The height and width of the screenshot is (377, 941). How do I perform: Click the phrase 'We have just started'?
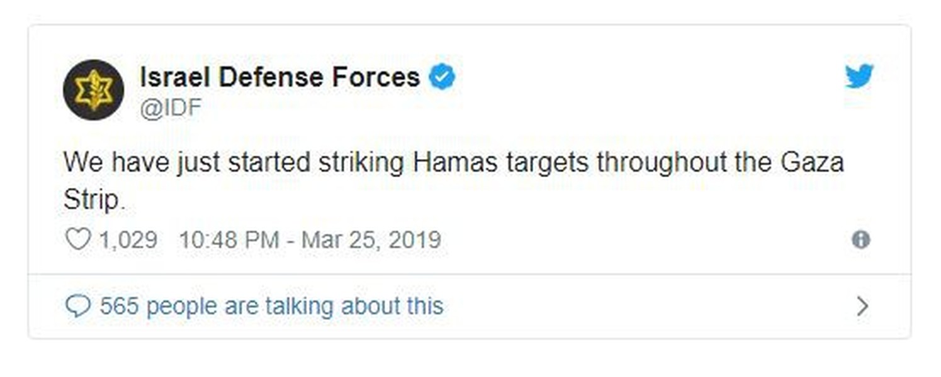tap(187, 163)
